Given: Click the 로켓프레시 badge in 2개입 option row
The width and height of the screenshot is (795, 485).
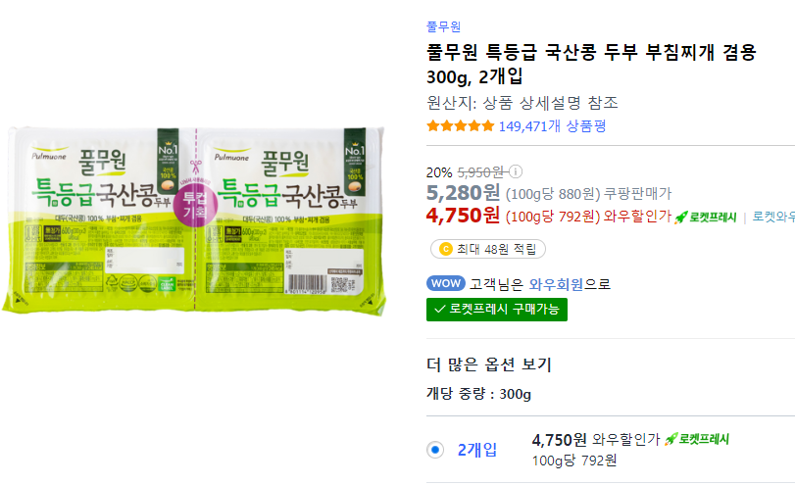Looking at the screenshot, I should point(697,439).
